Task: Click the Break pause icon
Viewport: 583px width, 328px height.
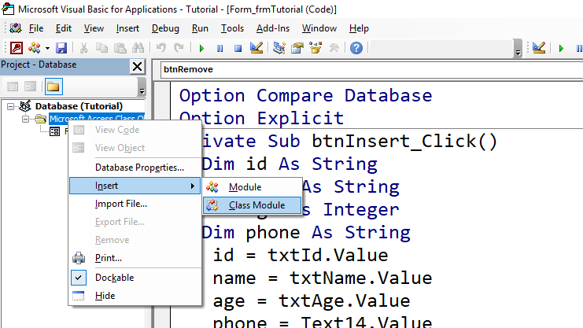Action: coord(220,48)
